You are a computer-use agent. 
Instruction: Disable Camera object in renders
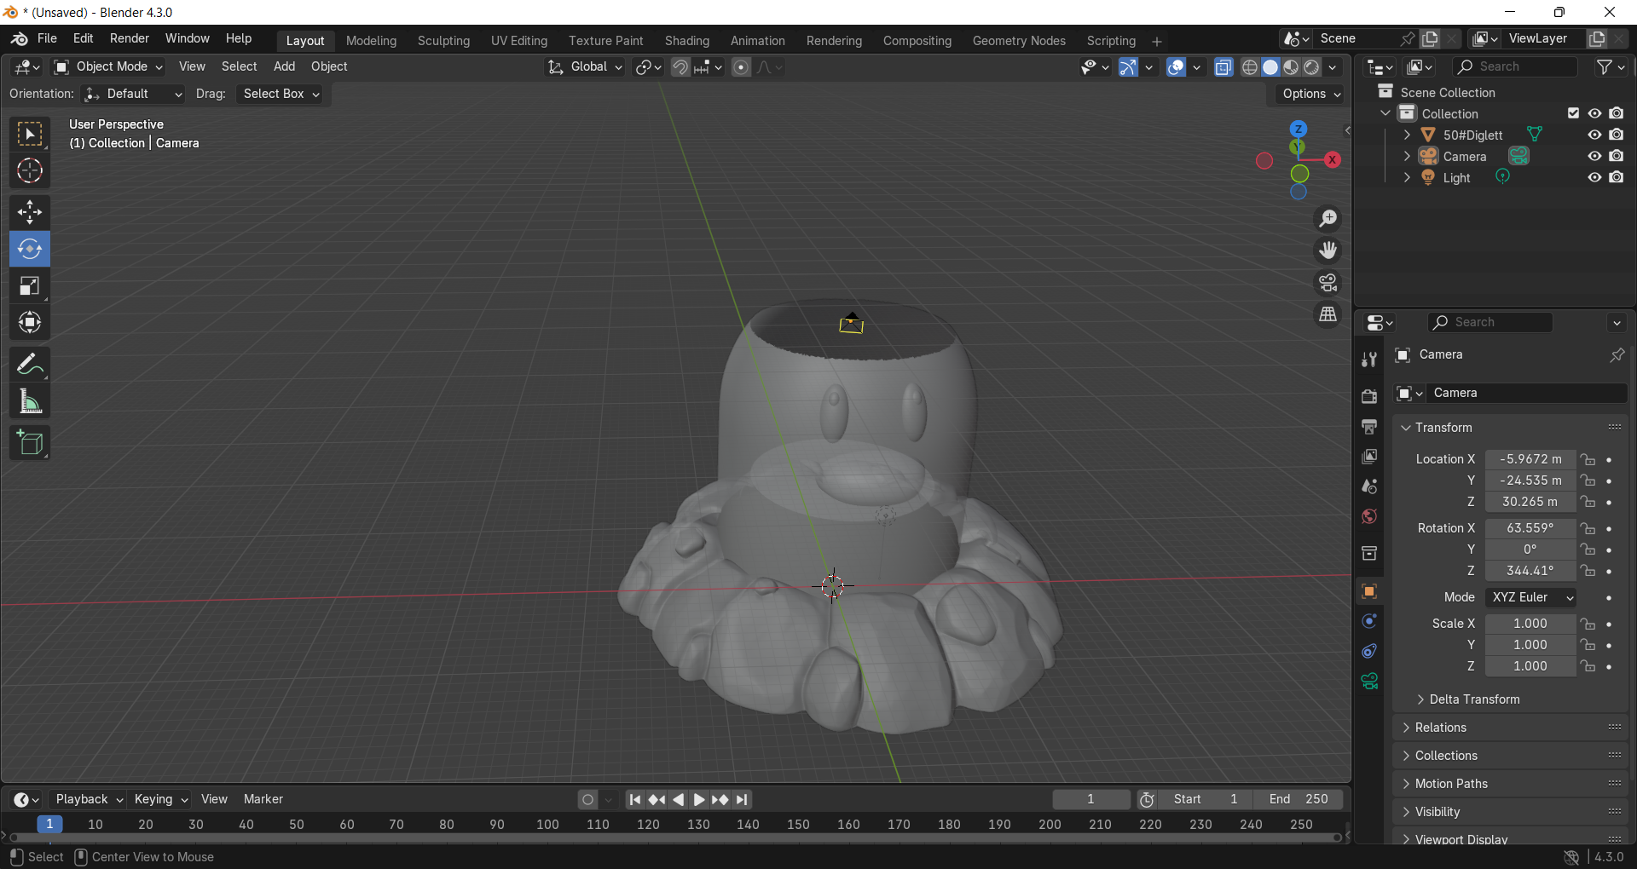[x=1617, y=156]
